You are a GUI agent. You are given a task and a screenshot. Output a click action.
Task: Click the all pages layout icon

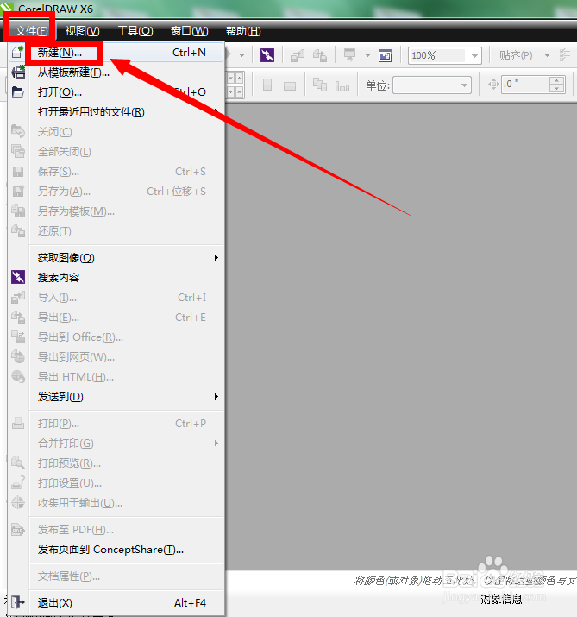click(x=320, y=85)
